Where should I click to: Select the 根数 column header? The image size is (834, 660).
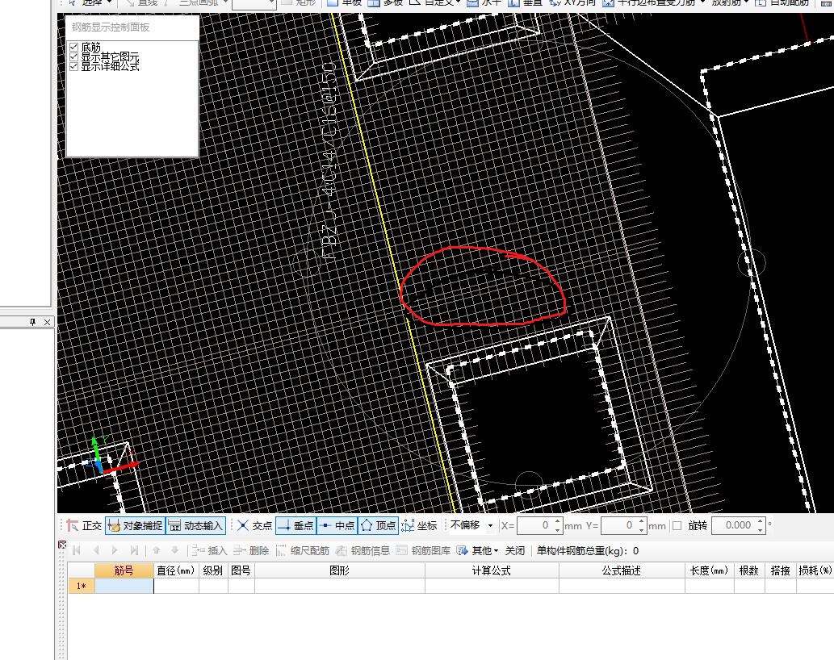pos(749,570)
